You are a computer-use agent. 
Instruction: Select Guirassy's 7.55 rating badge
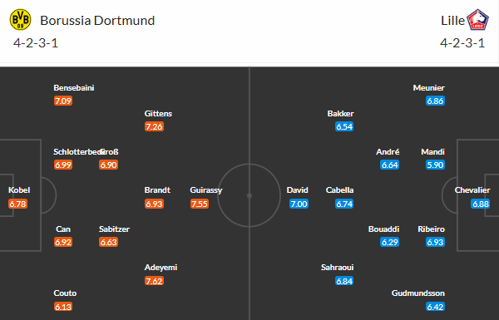coord(200,204)
